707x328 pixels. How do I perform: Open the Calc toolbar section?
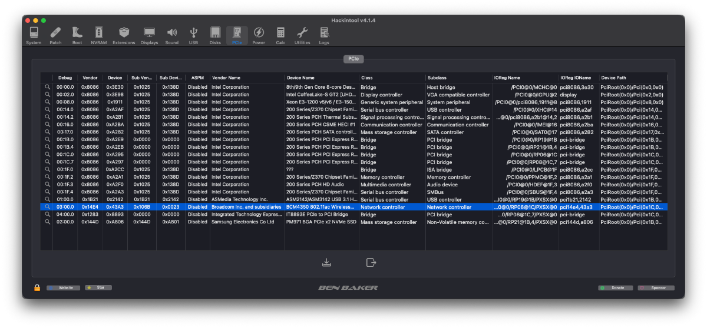(x=280, y=35)
